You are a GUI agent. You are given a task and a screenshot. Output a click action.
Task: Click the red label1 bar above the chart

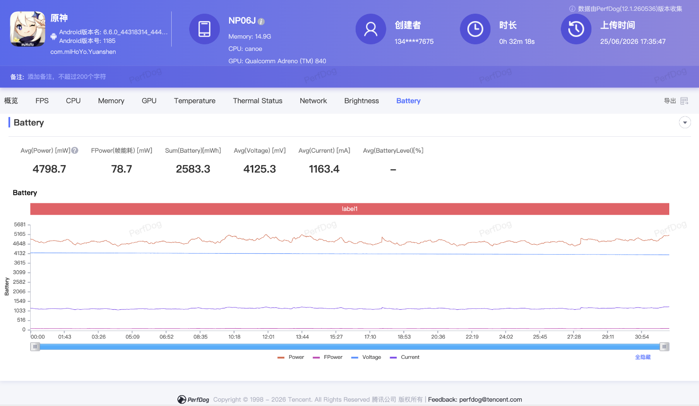[x=349, y=209]
